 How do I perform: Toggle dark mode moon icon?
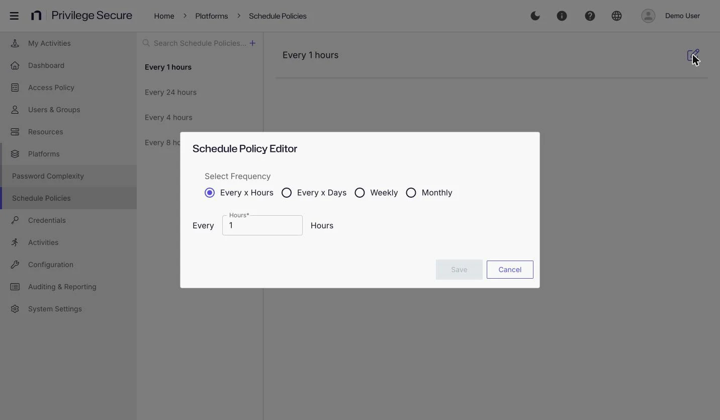(x=535, y=16)
